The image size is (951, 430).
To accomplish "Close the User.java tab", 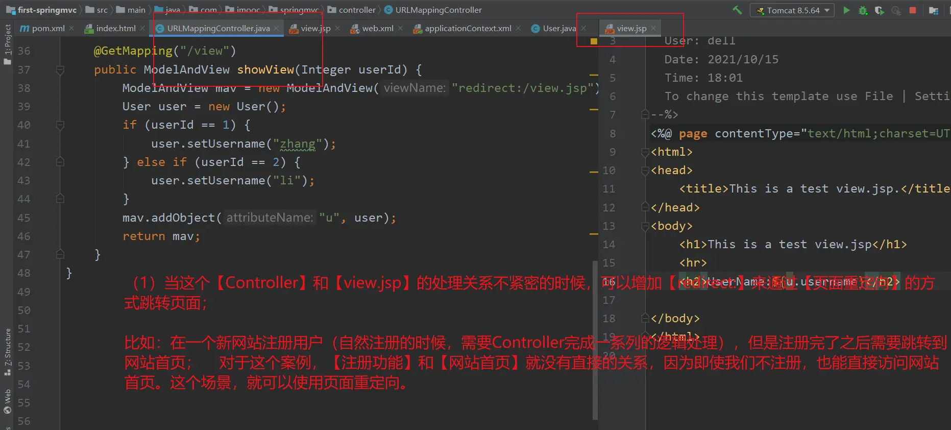I will click(x=583, y=28).
